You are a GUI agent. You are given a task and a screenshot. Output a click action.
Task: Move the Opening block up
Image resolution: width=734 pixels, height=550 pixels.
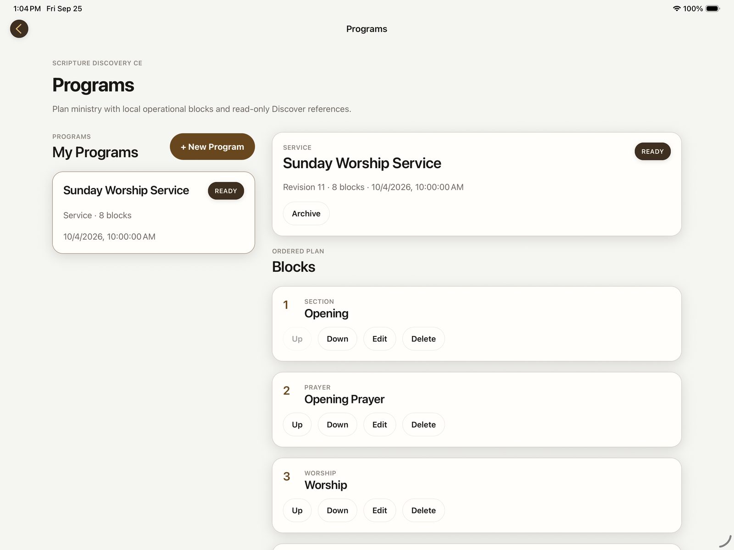pyautogui.click(x=297, y=339)
